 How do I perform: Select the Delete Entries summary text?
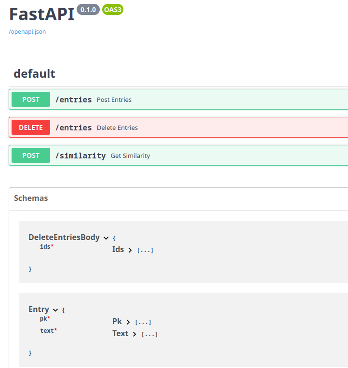pos(117,128)
